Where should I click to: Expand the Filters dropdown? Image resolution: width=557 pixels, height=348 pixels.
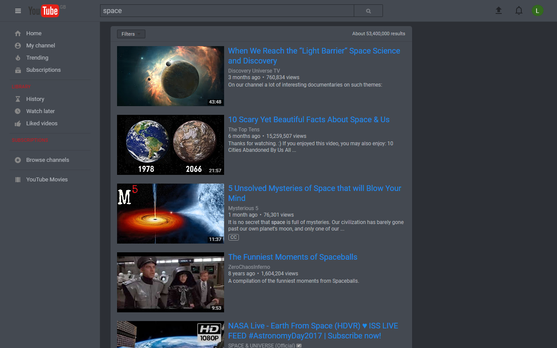click(x=131, y=34)
